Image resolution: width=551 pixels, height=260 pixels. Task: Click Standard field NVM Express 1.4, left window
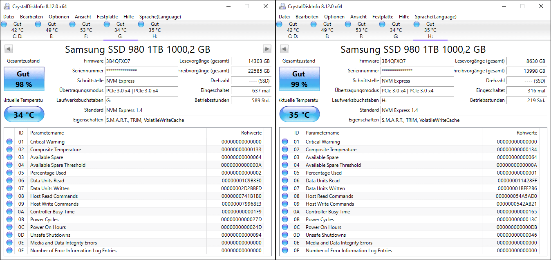[188, 110]
